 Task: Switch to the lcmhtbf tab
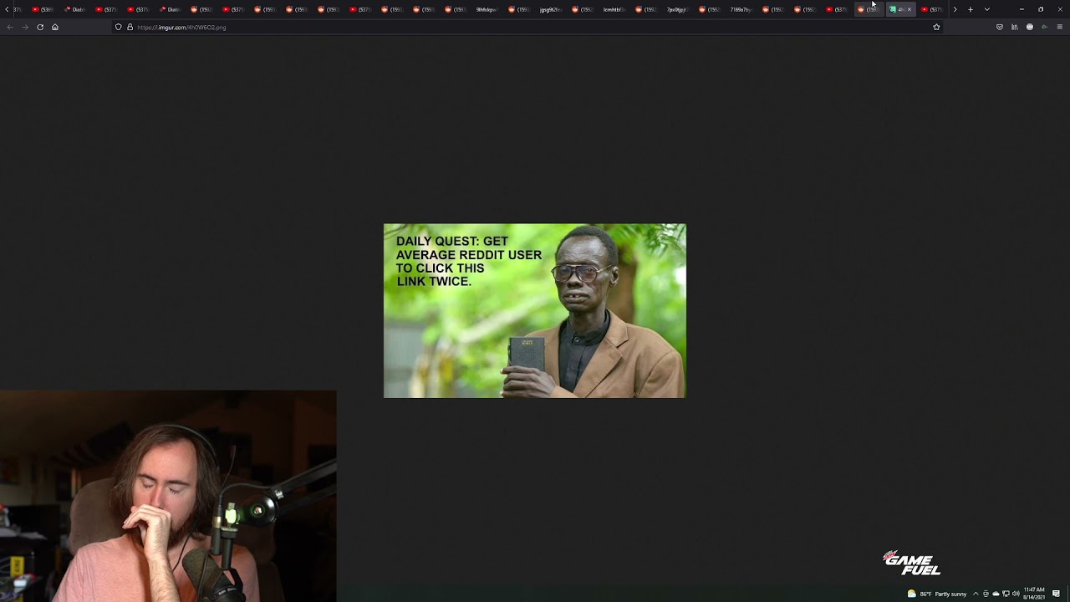[x=613, y=9]
